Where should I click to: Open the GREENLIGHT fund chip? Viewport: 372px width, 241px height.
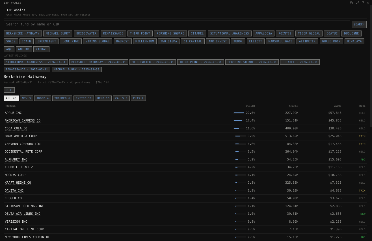[x=47, y=42]
